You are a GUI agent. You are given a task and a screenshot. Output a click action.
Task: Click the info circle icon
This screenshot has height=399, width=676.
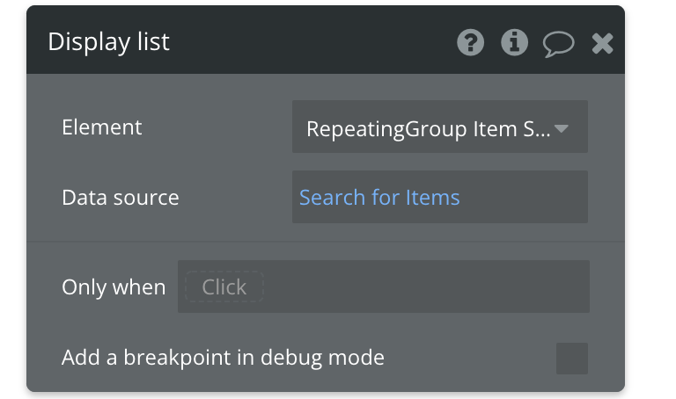[x=514, y=42]
